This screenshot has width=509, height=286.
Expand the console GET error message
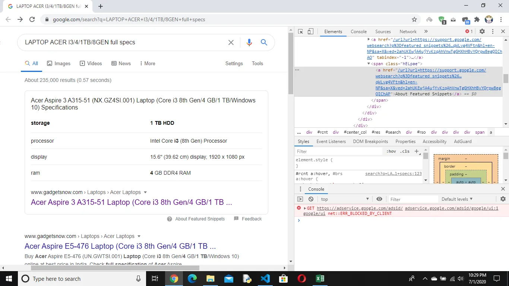[x=305, y=208]
